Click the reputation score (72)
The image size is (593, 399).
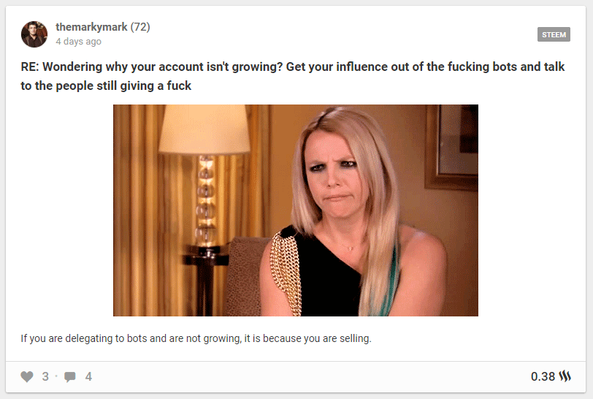tap(140, 27)
